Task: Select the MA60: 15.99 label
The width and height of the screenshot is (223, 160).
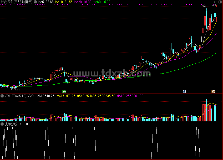Action: pos(102,2)
